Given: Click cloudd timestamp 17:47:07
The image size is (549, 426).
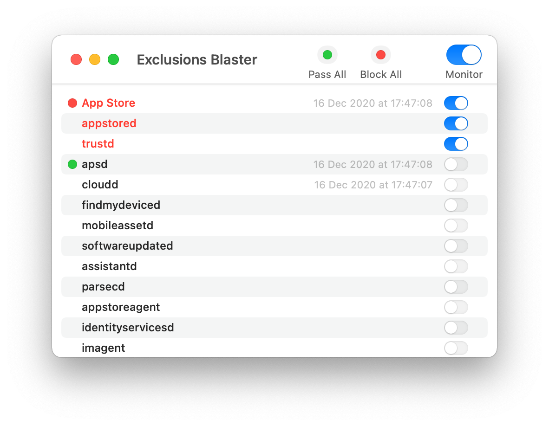Looking at the screenshot, I should coord(373,185).
